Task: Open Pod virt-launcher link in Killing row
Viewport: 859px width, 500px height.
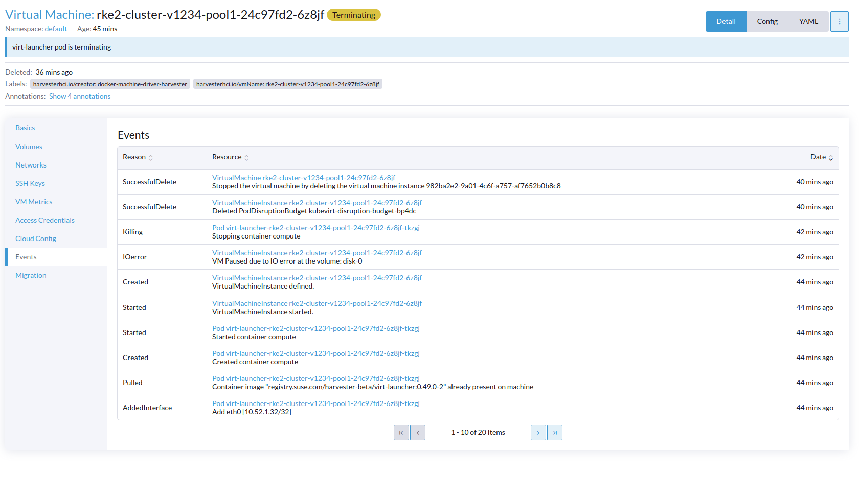Action: pyautogui.click(x=316, y=227)
